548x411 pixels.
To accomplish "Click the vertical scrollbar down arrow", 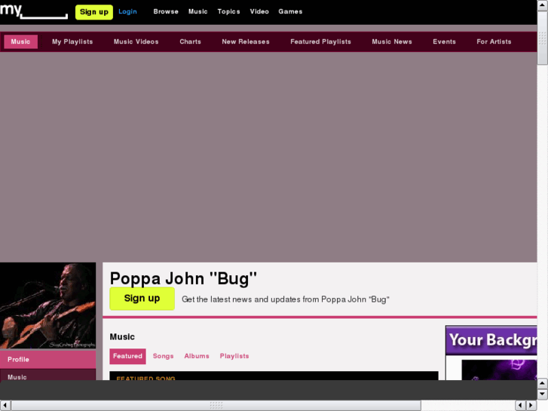I will (543, 394).
